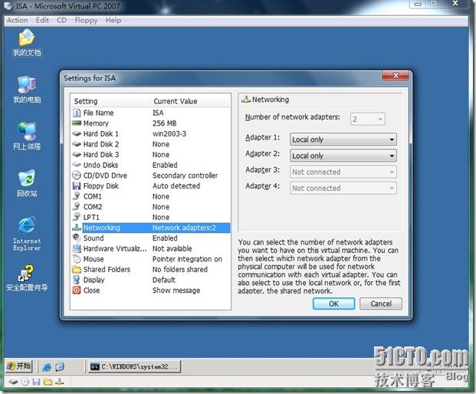The height and width of the screenshot is (394, 476).
Task: Click the Current Value column header
Action: click(190, 101)
